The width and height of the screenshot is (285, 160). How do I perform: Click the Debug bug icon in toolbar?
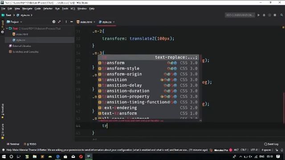(264, 15)
